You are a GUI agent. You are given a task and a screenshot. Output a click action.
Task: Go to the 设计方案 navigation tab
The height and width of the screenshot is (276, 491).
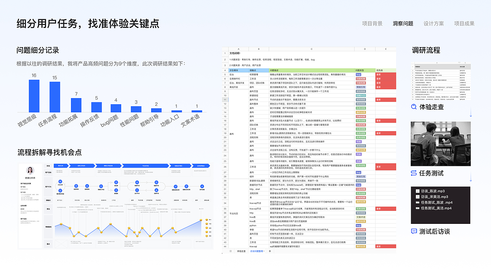pyautogui.click(x=434, y=23)
